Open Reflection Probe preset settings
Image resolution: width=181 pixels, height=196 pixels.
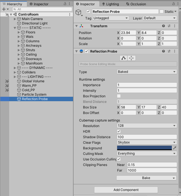click(x=169, y=51)
